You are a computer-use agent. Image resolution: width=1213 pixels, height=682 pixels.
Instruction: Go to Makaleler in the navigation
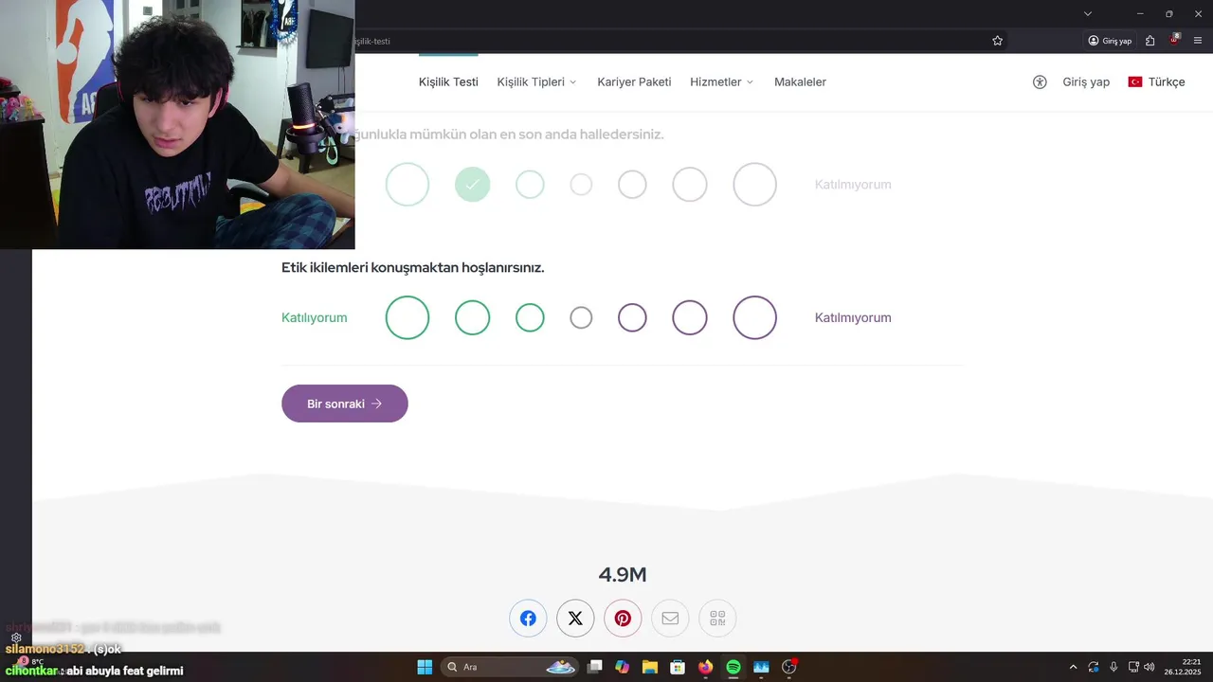click(800, 82)
